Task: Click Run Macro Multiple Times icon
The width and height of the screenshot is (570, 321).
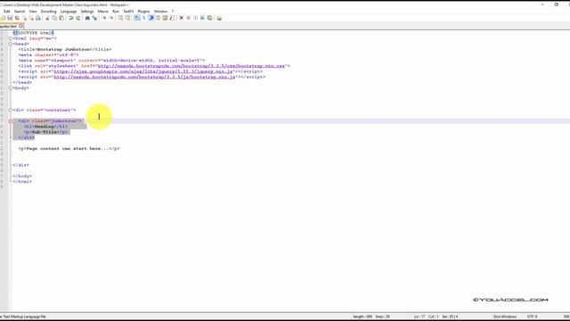Action: pyautogui.click(x=202, y=18)
